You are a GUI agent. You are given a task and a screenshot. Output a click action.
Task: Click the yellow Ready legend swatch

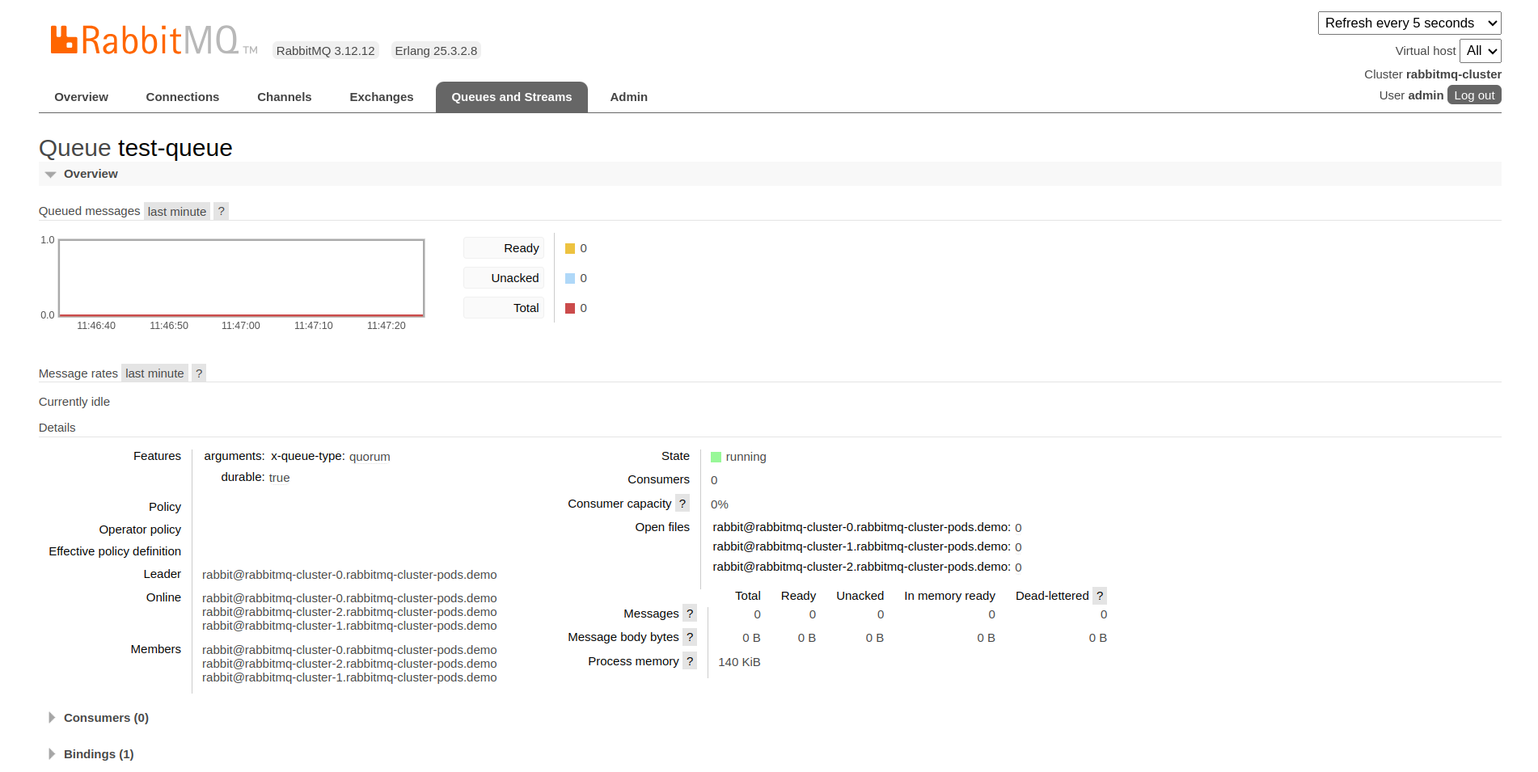pos(570,249)
